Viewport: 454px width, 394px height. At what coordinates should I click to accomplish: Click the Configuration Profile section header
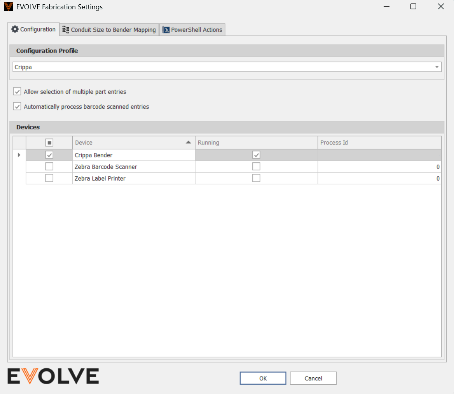tap(227, 51)
